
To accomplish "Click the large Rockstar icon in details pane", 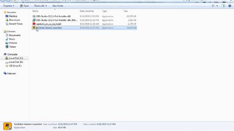I will [7, 126].
